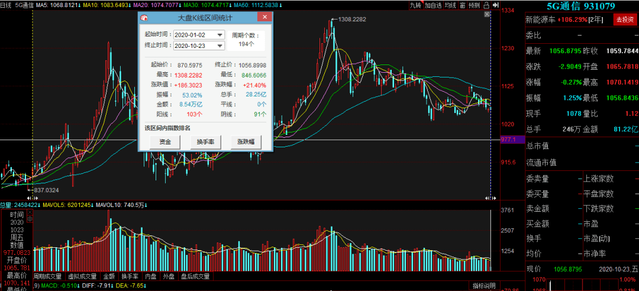
Task: Click the red logo icon in the dialog title
Action: click(145, 18)
